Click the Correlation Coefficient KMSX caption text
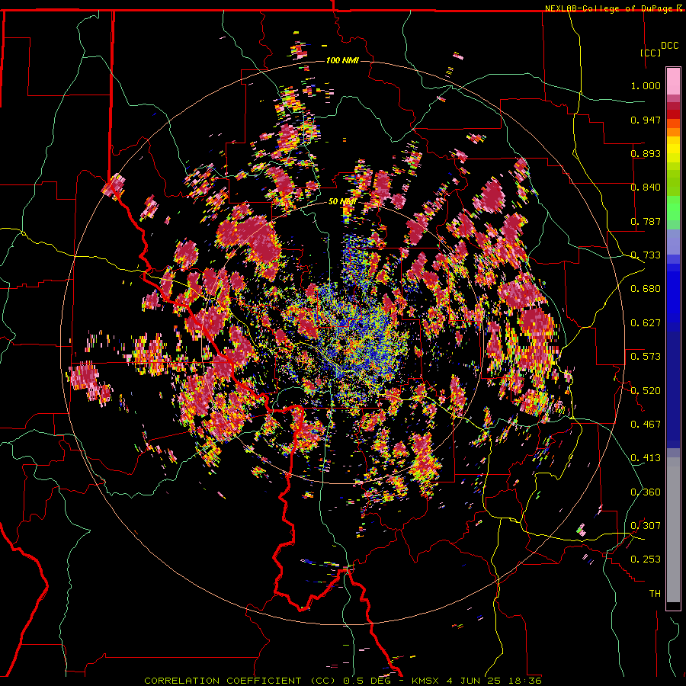Viewport: 686px width, 686px height. tap(343, 681)
